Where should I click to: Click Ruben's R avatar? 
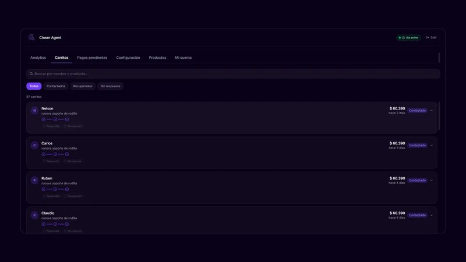coord(34,180)
